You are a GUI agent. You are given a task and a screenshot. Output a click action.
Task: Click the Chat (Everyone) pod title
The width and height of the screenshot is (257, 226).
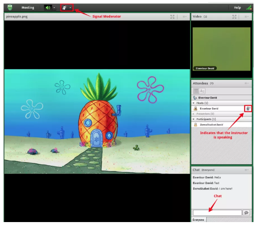pos(204,170)
